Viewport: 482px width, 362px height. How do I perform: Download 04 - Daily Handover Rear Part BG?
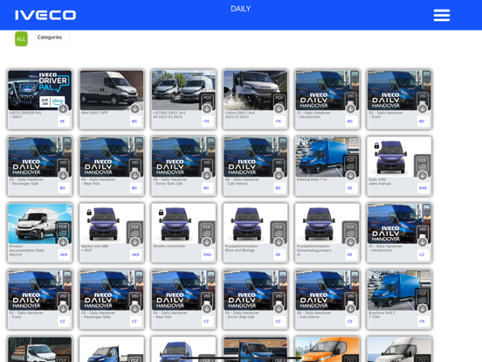(135, 176)
